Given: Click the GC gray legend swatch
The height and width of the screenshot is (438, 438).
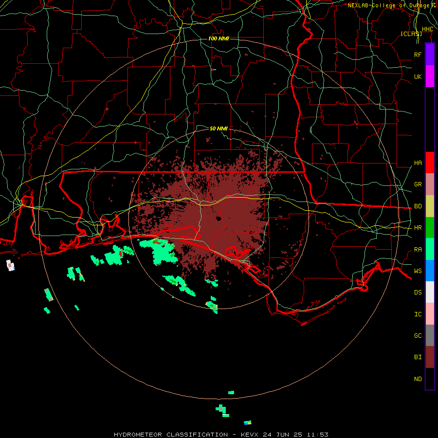Looking at the screenshot, I should (430, 335).
